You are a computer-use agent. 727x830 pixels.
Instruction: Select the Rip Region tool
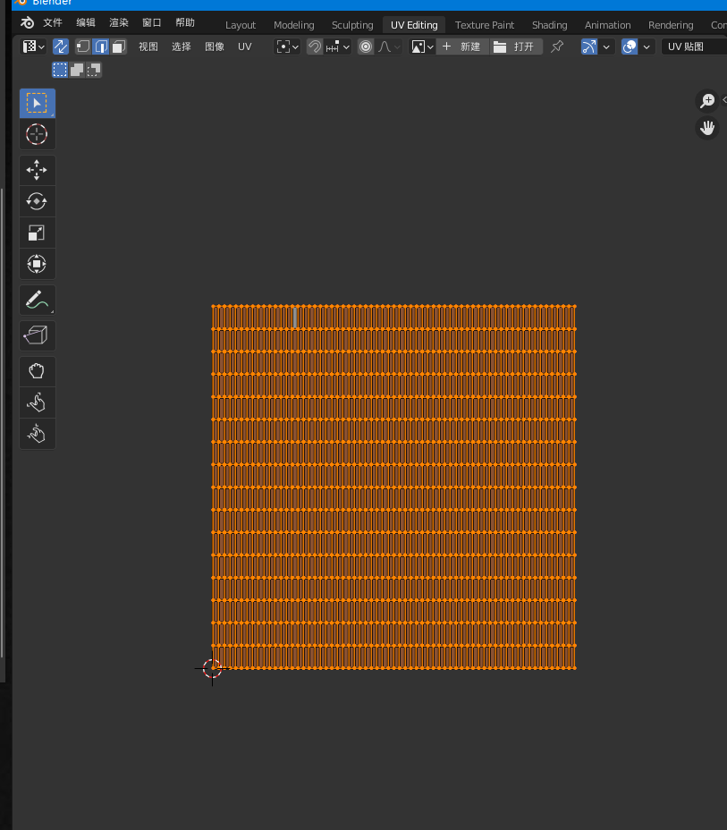tap(37, 335)
